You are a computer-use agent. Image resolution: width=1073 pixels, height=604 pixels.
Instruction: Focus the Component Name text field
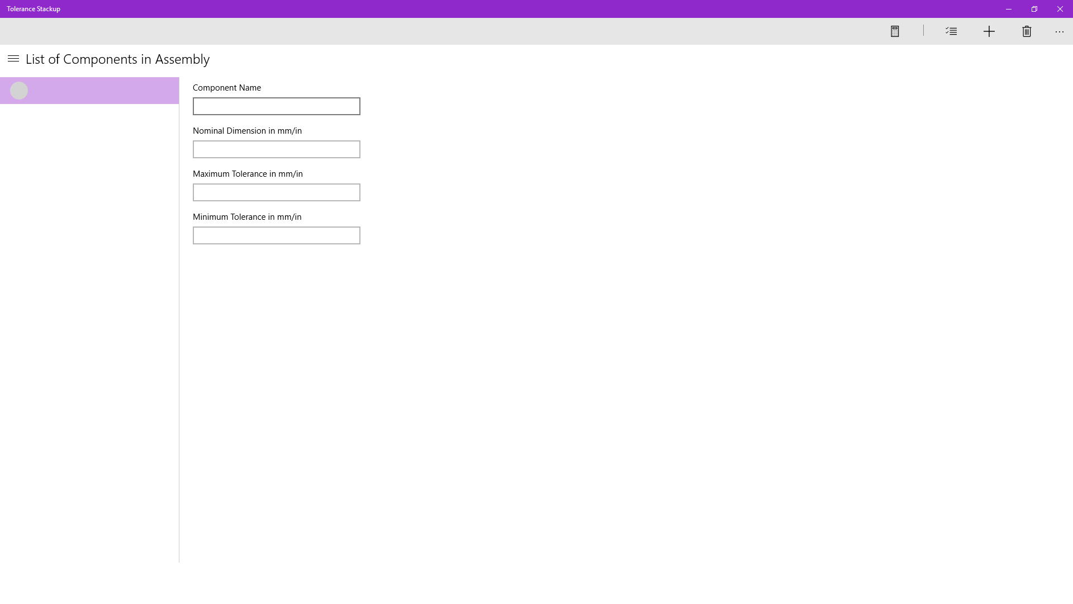pyautogui.click(x=276, y=106)
